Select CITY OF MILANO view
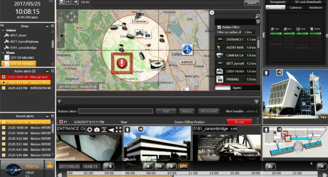Image resolution: width=328 pixels, height=177 pixels. coord(22,58)
